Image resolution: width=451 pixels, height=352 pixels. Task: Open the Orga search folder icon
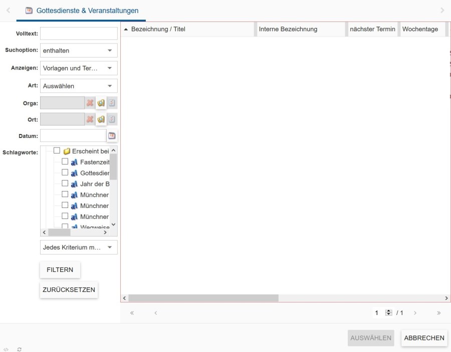(101, 103)
